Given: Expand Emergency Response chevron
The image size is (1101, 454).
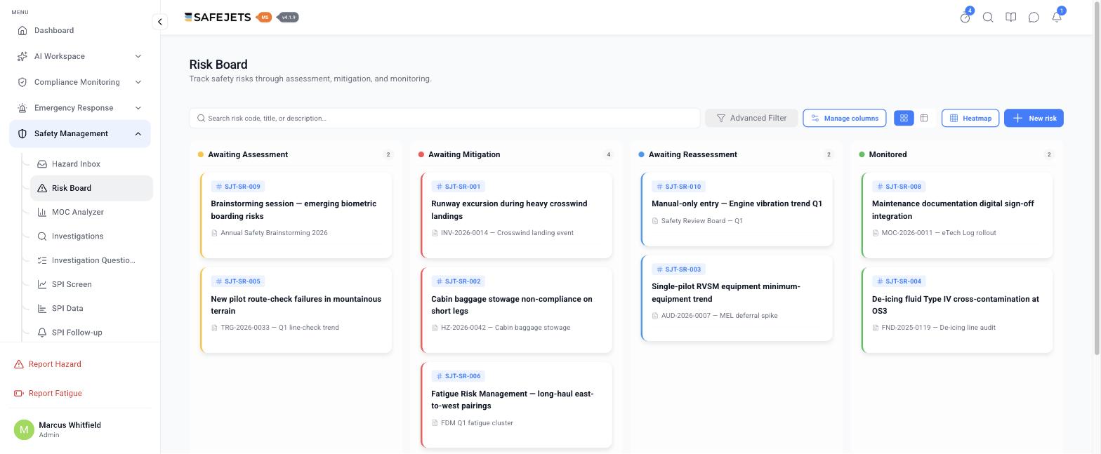Looking at the screenshot, I should (x=138, y=108).
